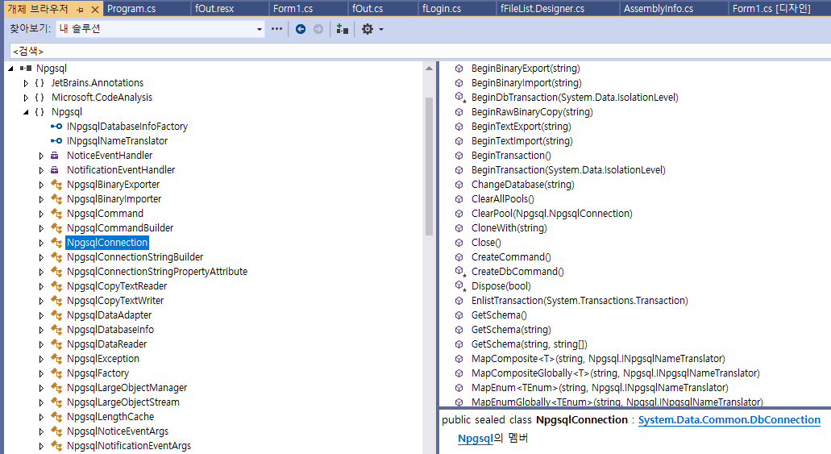The image size is (831, 454).
Task: Click the NpgsqlCommandBuilder class icon
Action: coord(56,228)
